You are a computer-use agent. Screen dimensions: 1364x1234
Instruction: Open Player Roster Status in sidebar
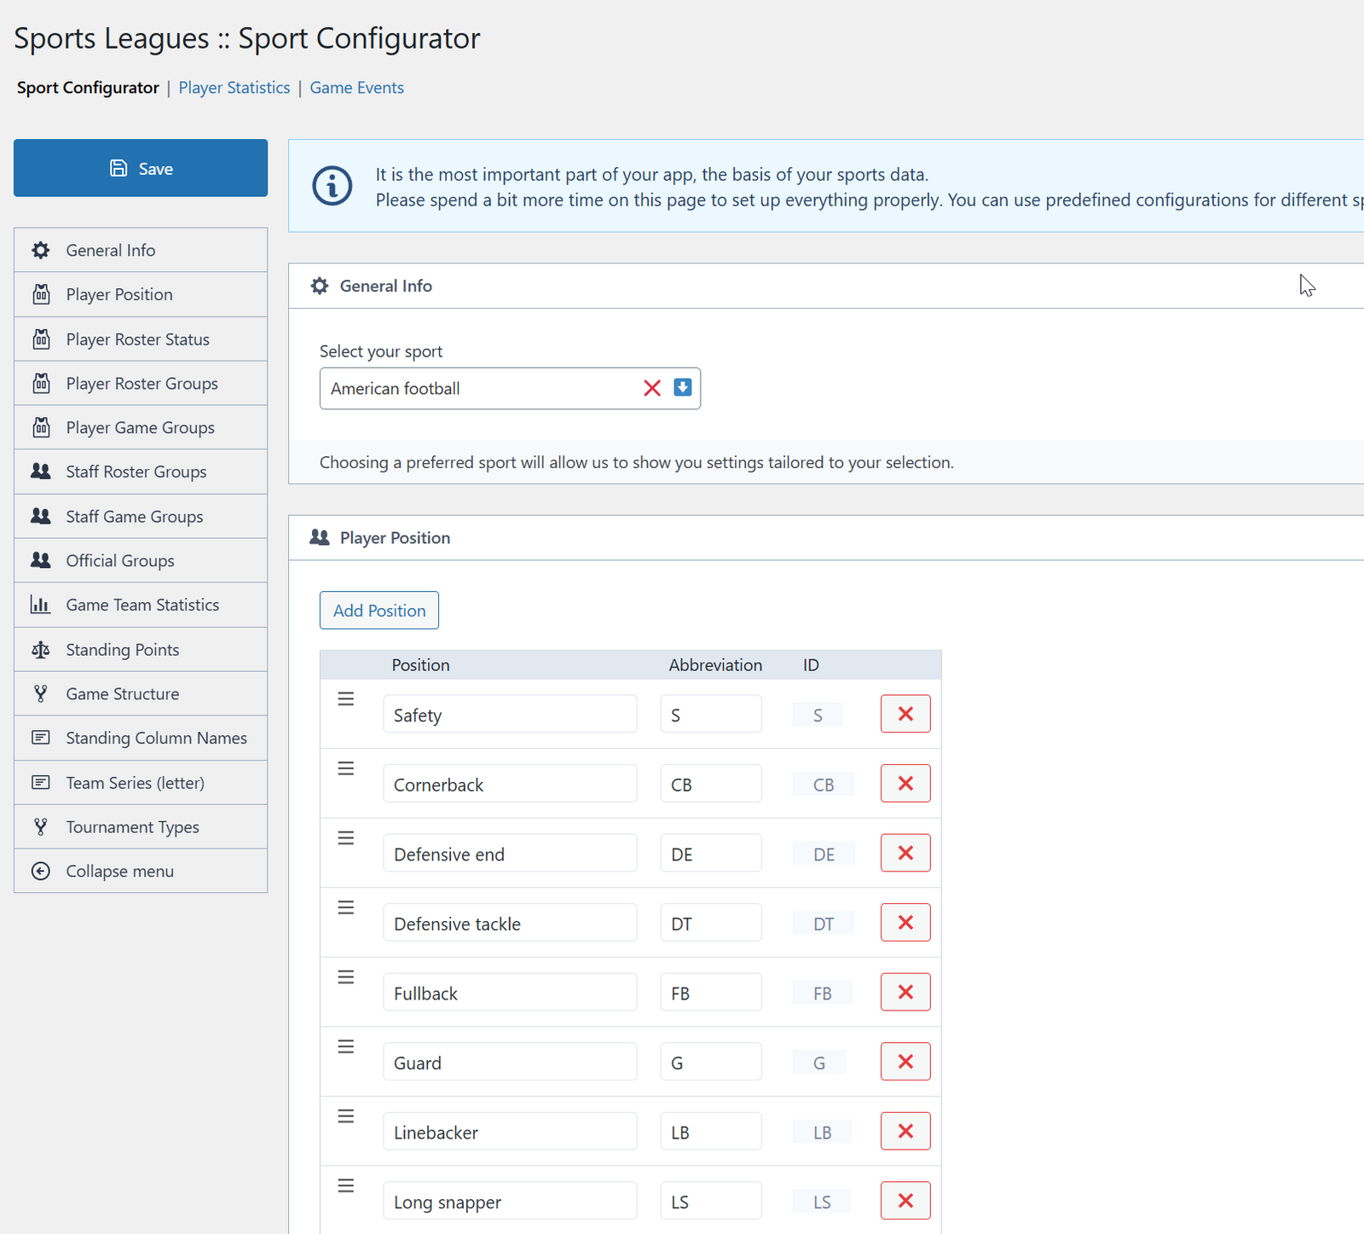coord(137,339)
